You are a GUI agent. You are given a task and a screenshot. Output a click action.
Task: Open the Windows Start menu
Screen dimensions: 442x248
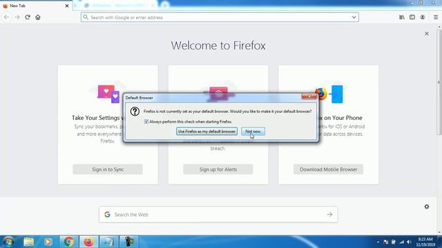pos(8,242)
